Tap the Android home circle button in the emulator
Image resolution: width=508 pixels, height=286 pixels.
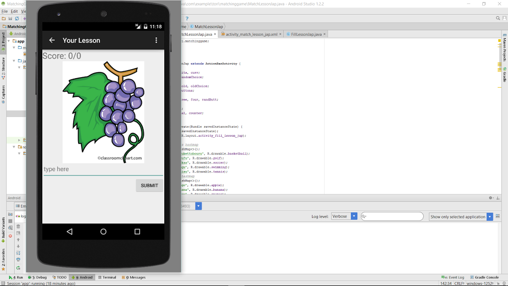click(103, 232)
